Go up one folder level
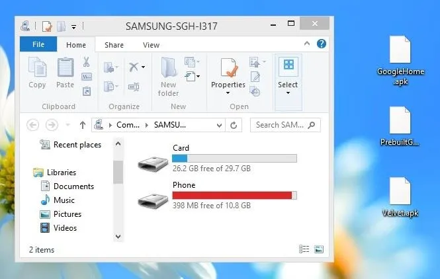Viewport: 440px width, 279px height. coord(83,125)
